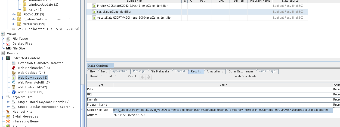Select the Web History hourglass icon
The image size is (340, 127).
coord(13,87)
